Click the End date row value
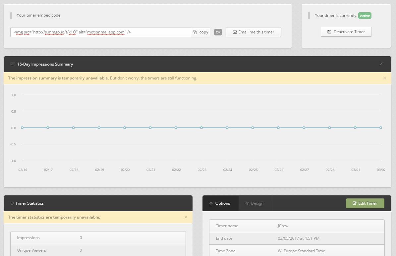396x256 pixels. 298,238
